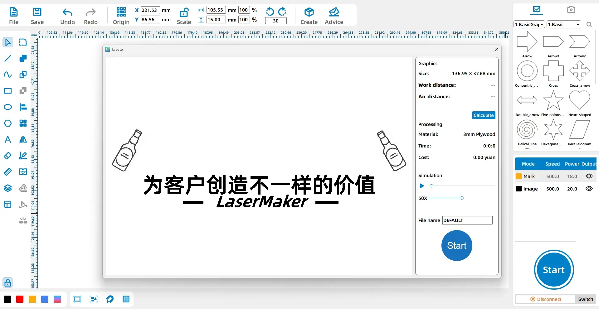This screenshot has width=599, height=309.
Task: Play the processing simulation
Action: click(x=422, y=186)
